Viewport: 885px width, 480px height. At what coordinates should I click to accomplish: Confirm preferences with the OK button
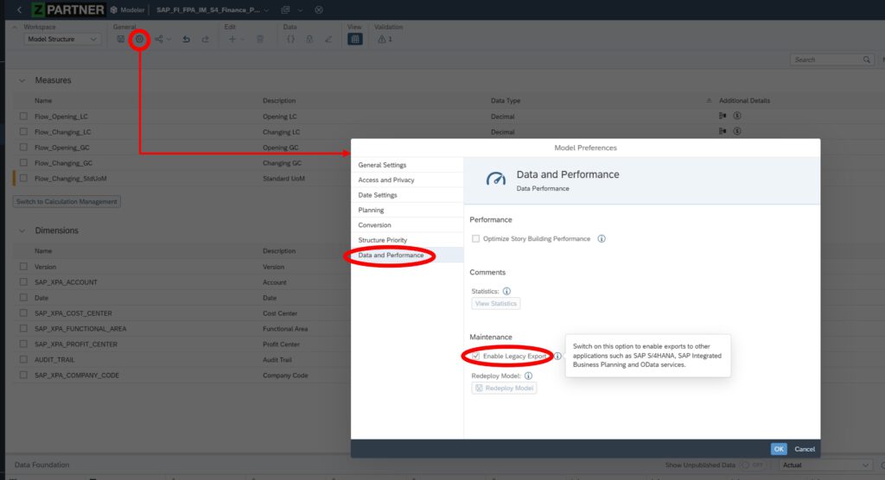click(779, 449)
